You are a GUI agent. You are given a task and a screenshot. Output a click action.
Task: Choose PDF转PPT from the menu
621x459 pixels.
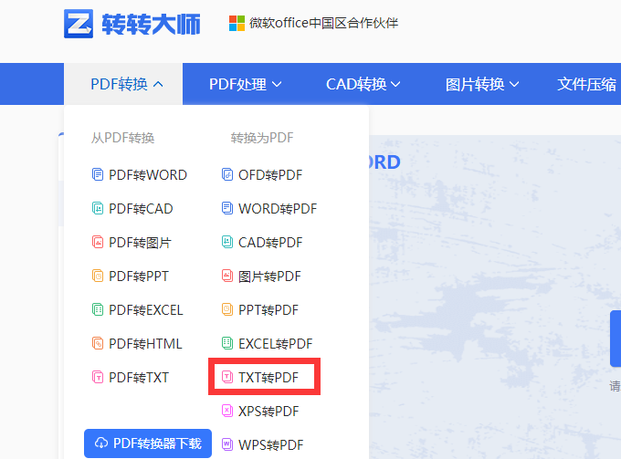(x=131, y=276)
